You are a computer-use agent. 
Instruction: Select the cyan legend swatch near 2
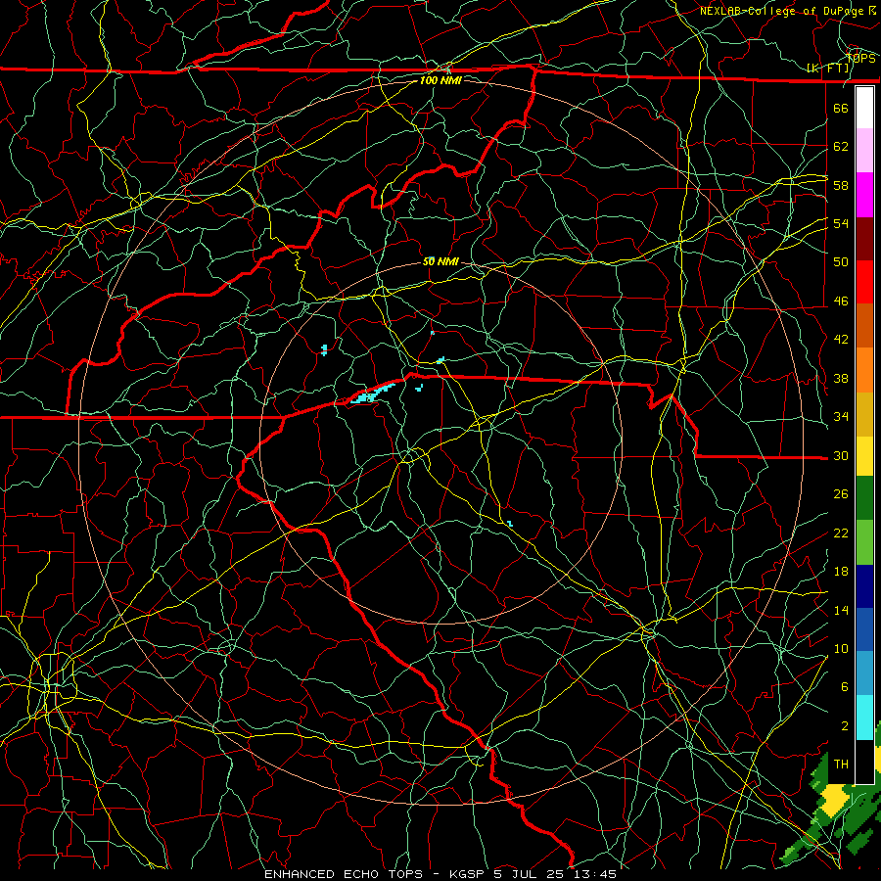tap(864, 719)
